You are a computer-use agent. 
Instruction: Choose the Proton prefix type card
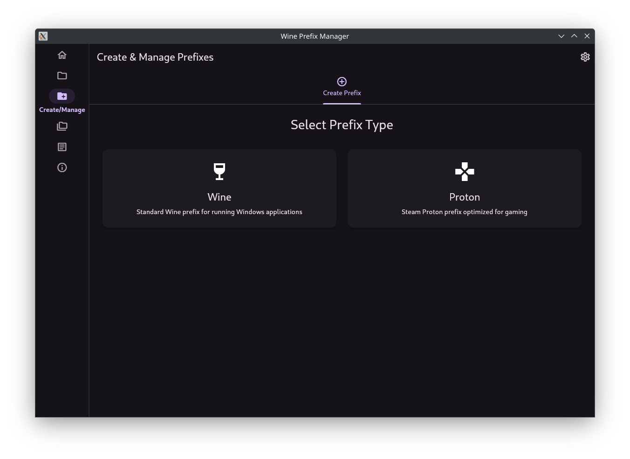(465, 188)
